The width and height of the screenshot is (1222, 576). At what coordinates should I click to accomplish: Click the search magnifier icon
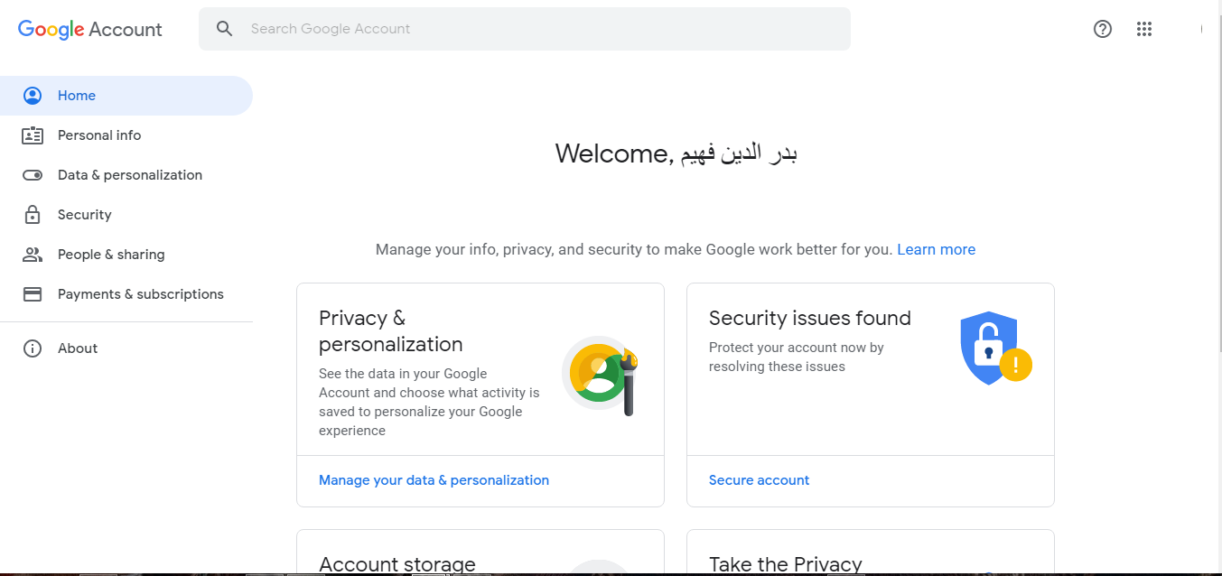[x=225, y=29]
